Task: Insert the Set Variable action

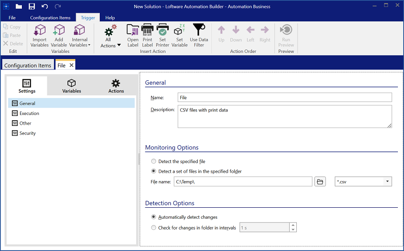Action: (x=179, y=35)
